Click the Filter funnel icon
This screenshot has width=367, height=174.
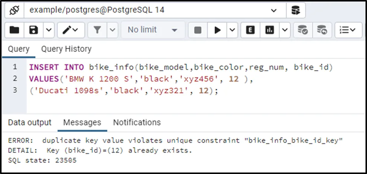(98, 30)
